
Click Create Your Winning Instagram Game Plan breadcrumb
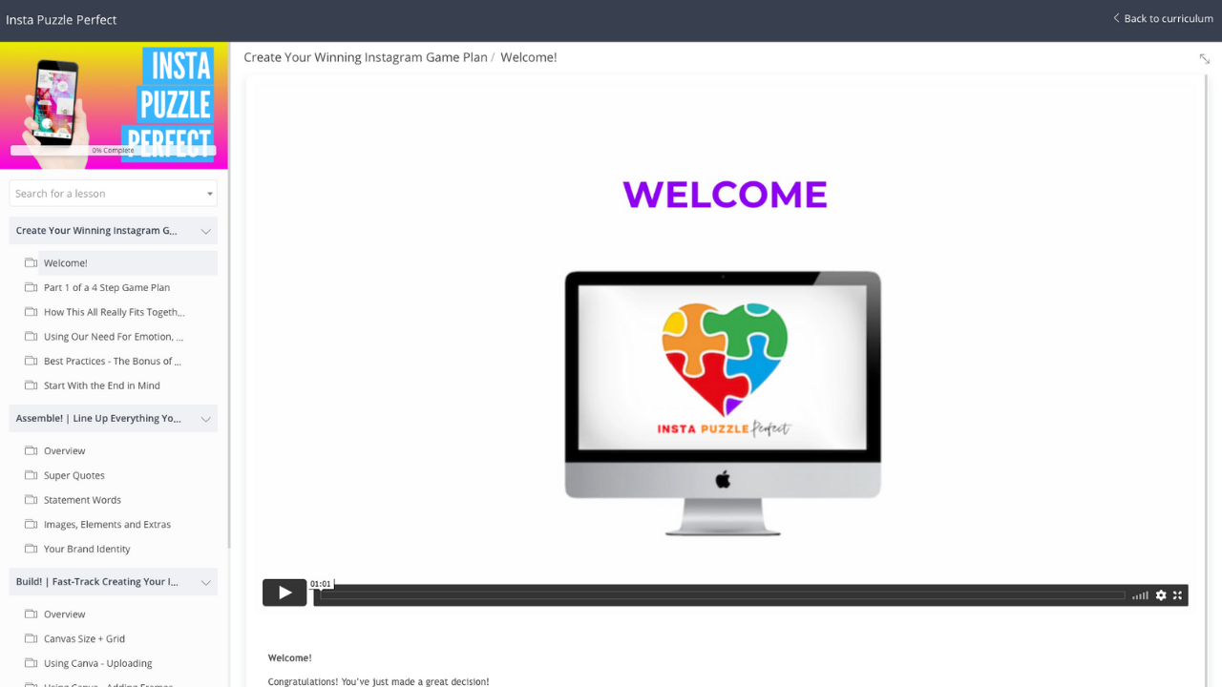pos(366,57)
